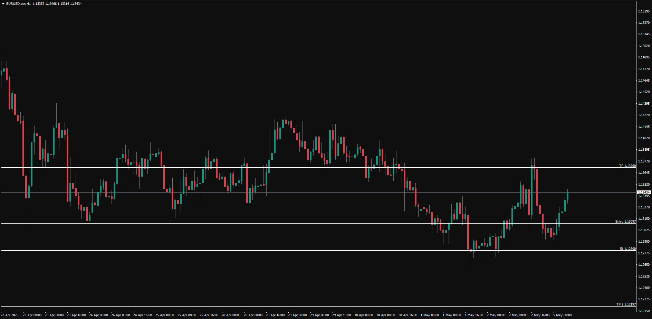The width and height of the screenshot is (652, 319).
Task: Click the 5 May 00:00 time label
Action: [562, 315]
